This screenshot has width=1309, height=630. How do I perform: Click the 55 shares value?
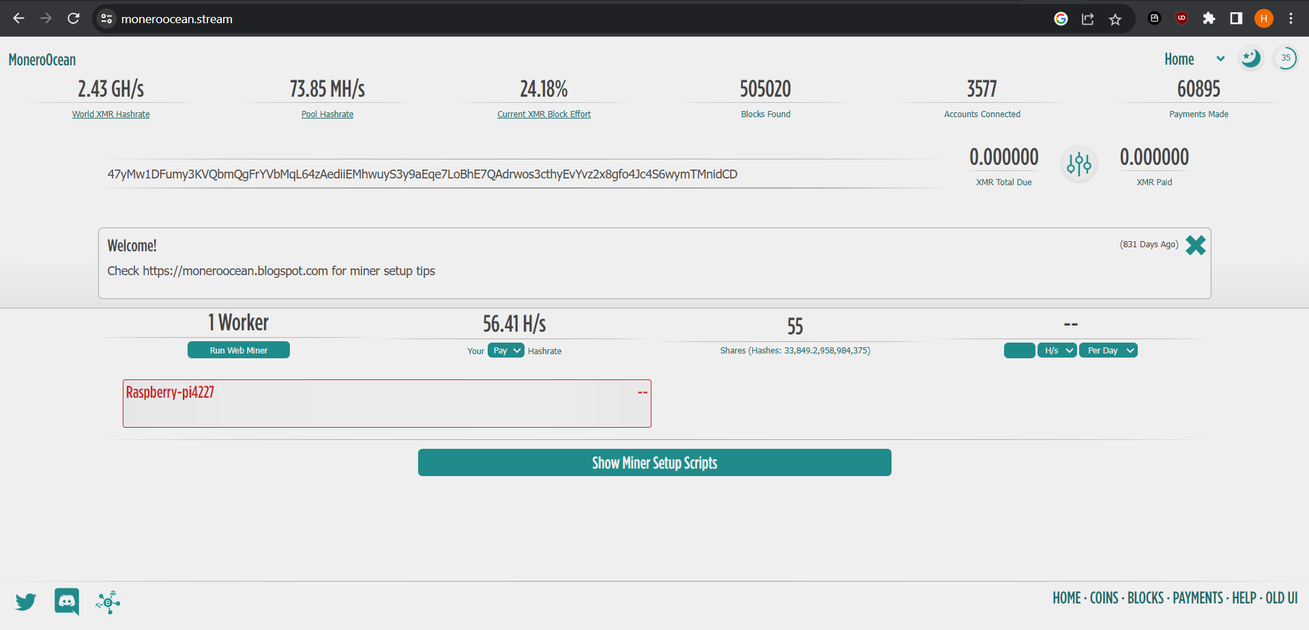(x=795, y=326)
